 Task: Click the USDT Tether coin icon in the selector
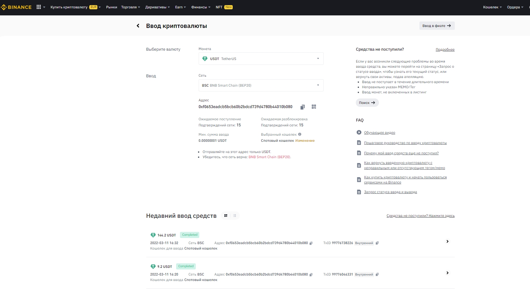click(205, 59)
